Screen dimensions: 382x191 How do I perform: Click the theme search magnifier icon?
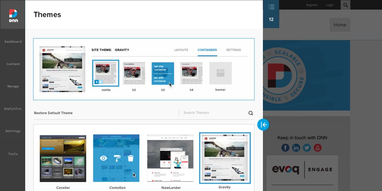point(250,113)
